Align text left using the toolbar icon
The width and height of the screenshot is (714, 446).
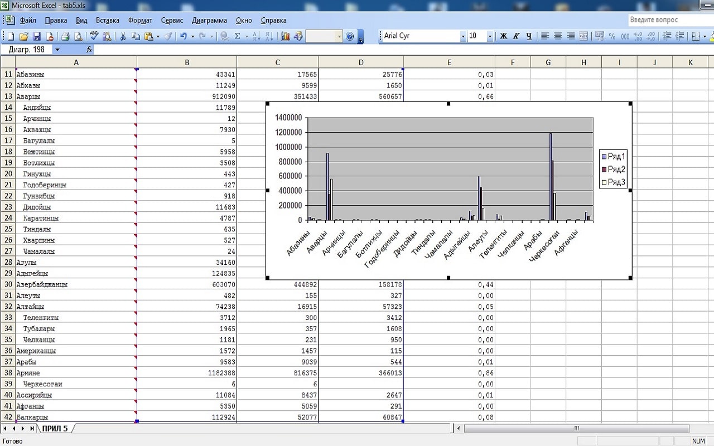[x=544, y=36]
